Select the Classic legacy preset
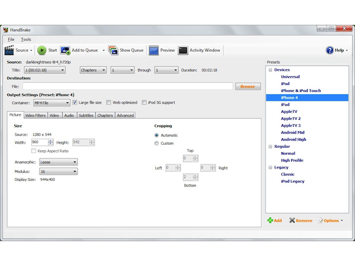The image size is (355, 266). (x=288, y=174)
